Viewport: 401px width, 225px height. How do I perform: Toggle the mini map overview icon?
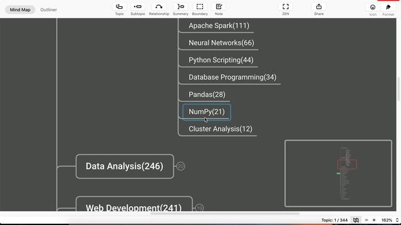coord(356,220)
